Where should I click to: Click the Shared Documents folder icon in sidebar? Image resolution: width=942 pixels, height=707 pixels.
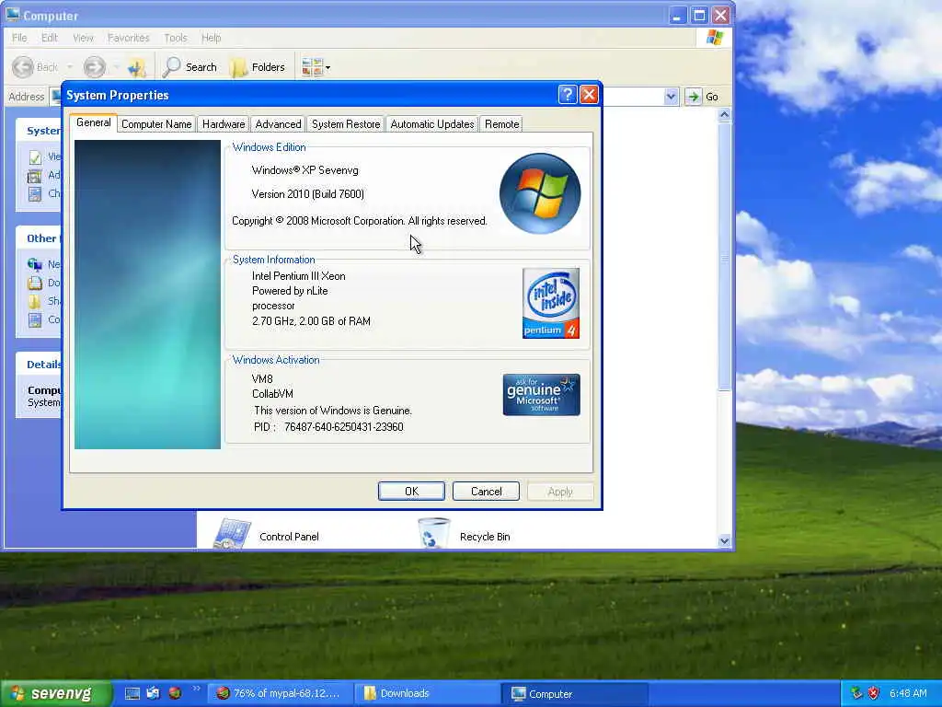35,301
